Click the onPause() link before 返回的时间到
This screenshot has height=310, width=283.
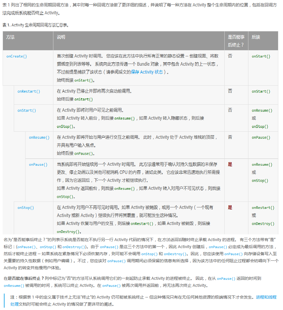click(226, 279)
